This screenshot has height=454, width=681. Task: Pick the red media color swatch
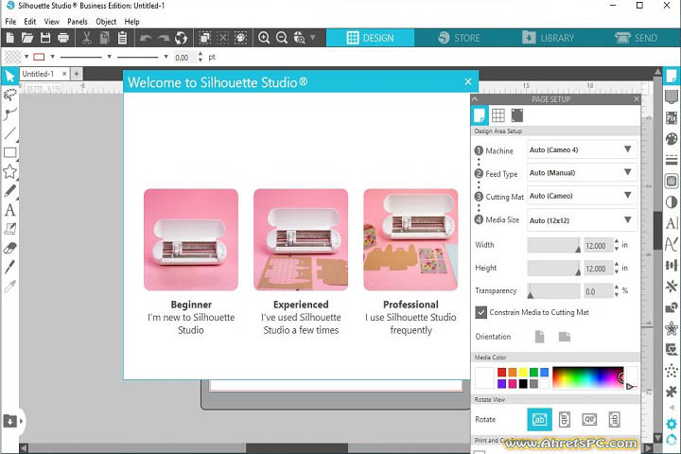pyautogui.click(x=501, y=373)
